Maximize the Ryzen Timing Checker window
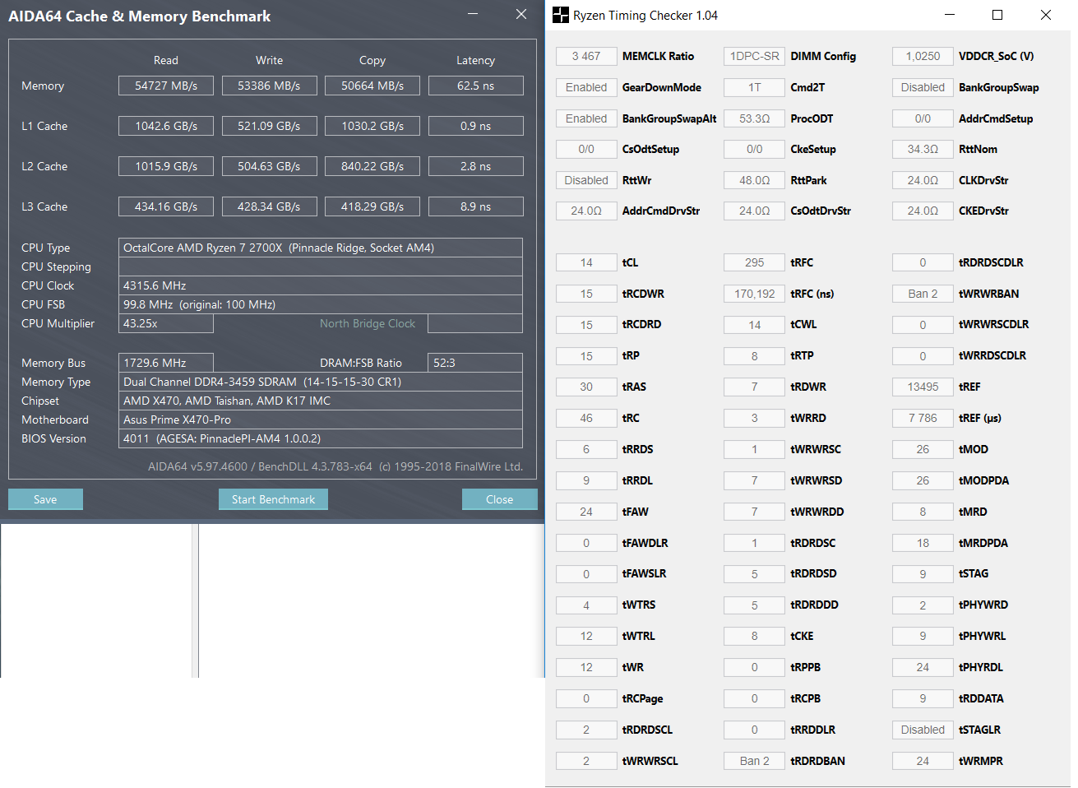This screenshot has width=1078, height=788. coord(997,15)
